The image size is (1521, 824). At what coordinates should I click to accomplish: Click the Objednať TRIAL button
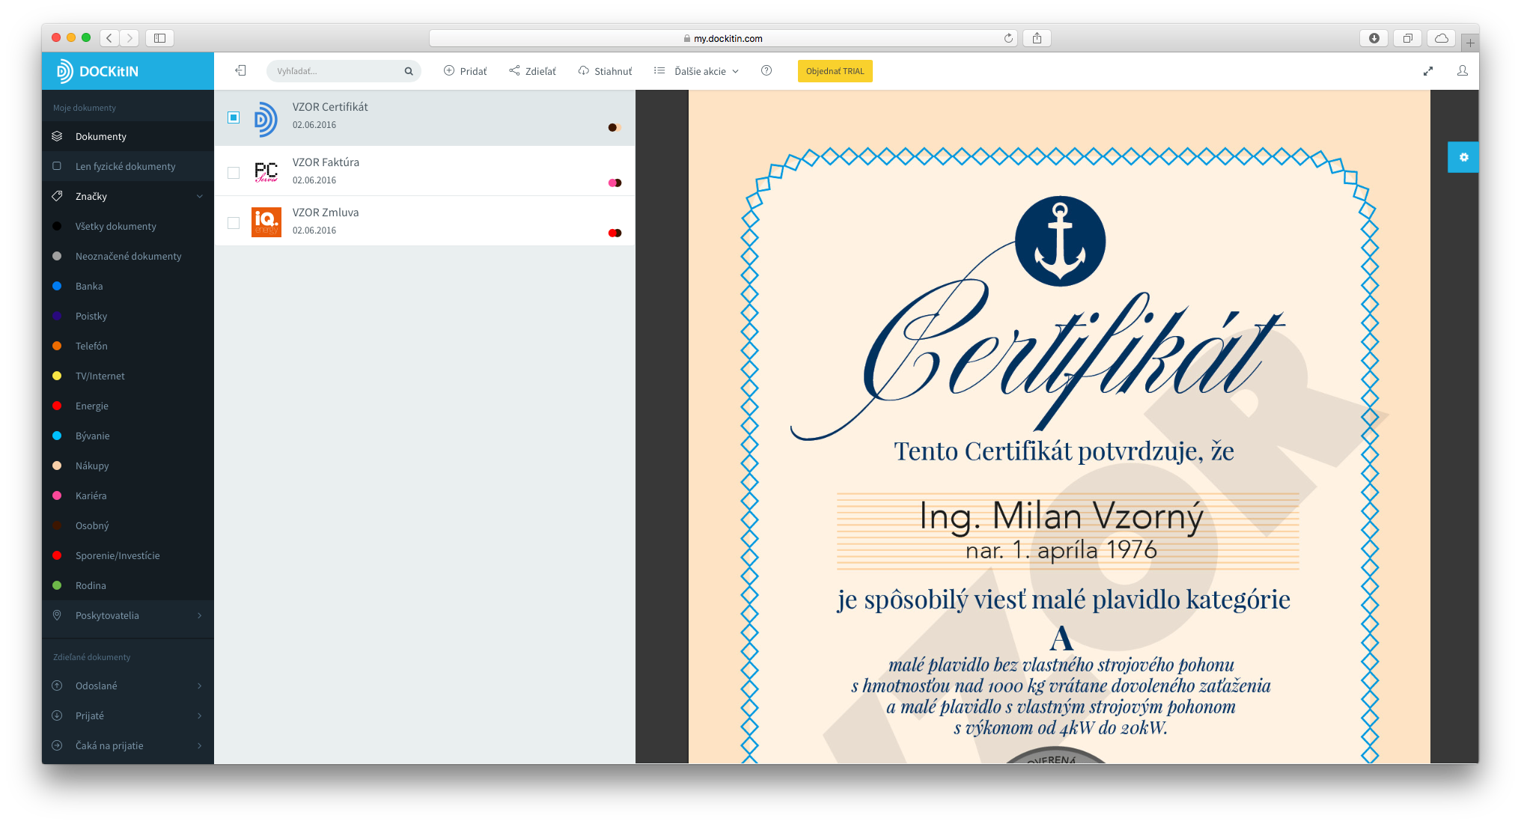pyautogui.click(x=835, y=71)
